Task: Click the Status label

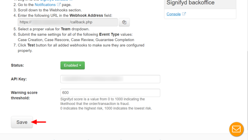Action: [17, 65]
